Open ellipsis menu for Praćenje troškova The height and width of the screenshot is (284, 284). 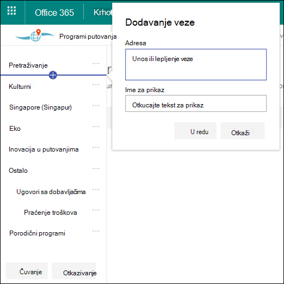pos(96,210)
